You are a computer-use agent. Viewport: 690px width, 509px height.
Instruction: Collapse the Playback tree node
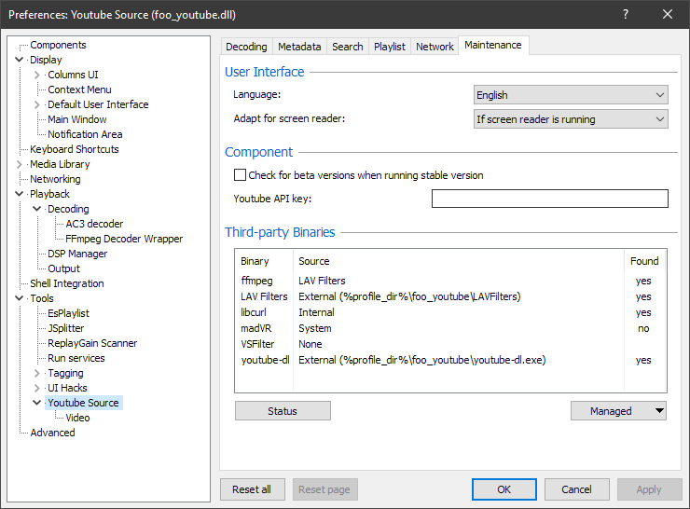pos(19,194)
